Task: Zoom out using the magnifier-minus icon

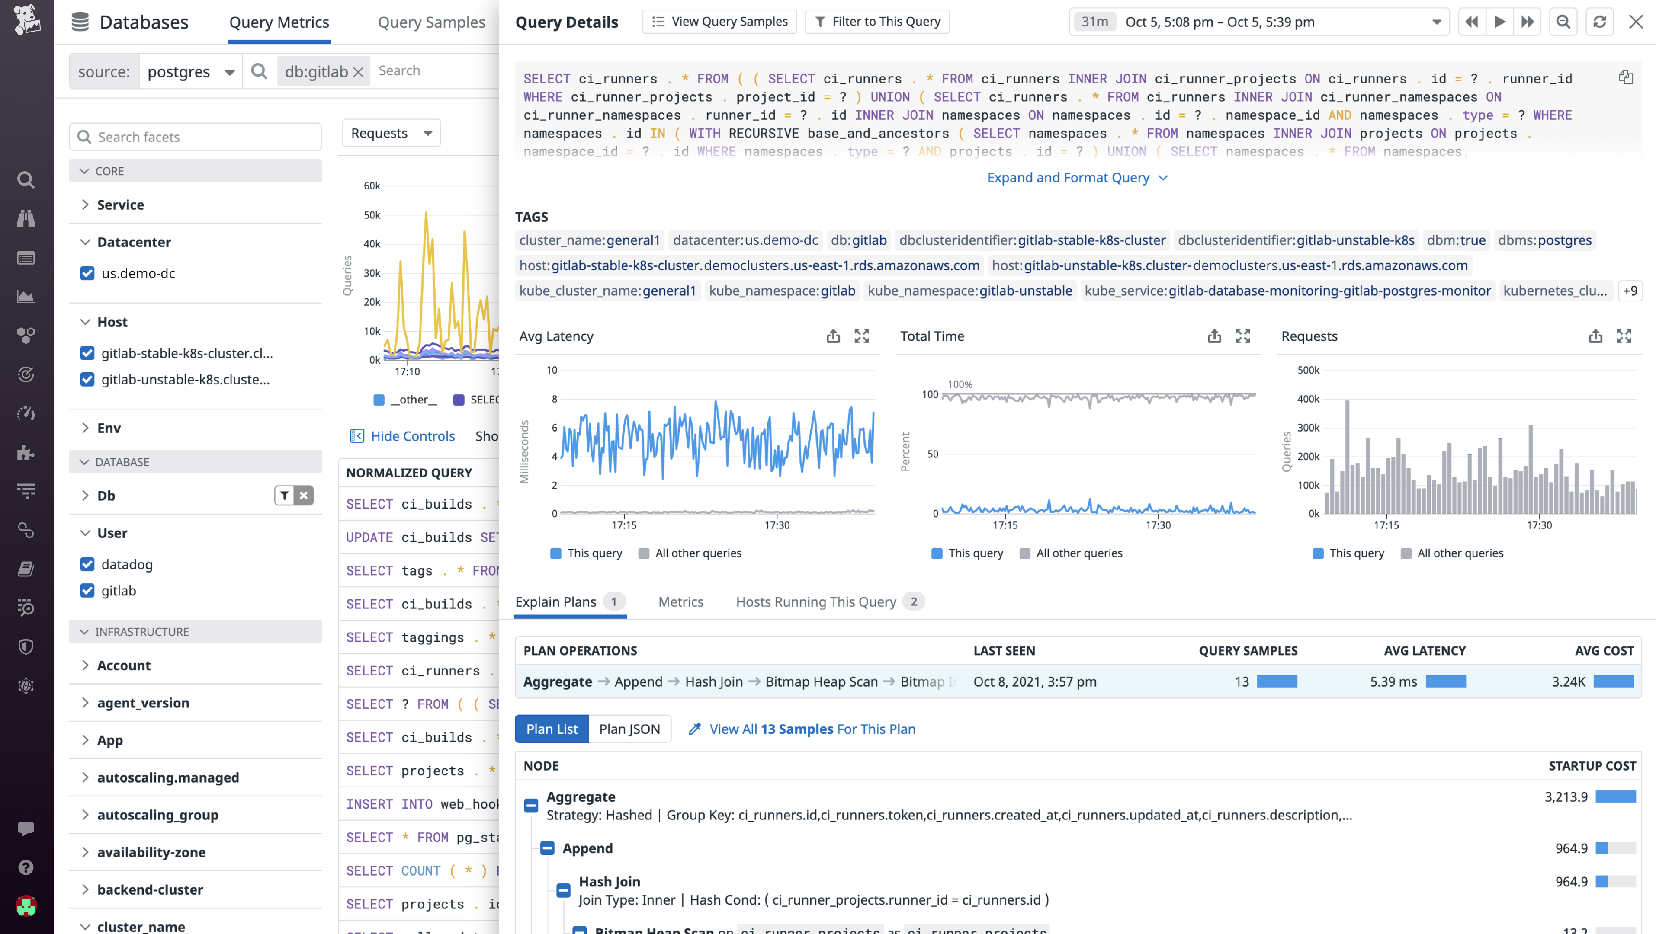Action: coord(1563,21)
